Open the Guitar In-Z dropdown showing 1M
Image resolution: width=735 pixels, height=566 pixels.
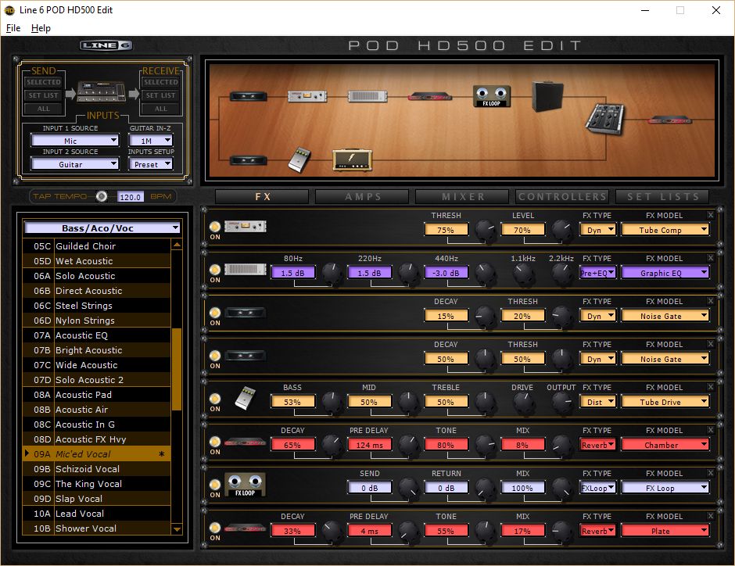(151, 141)
